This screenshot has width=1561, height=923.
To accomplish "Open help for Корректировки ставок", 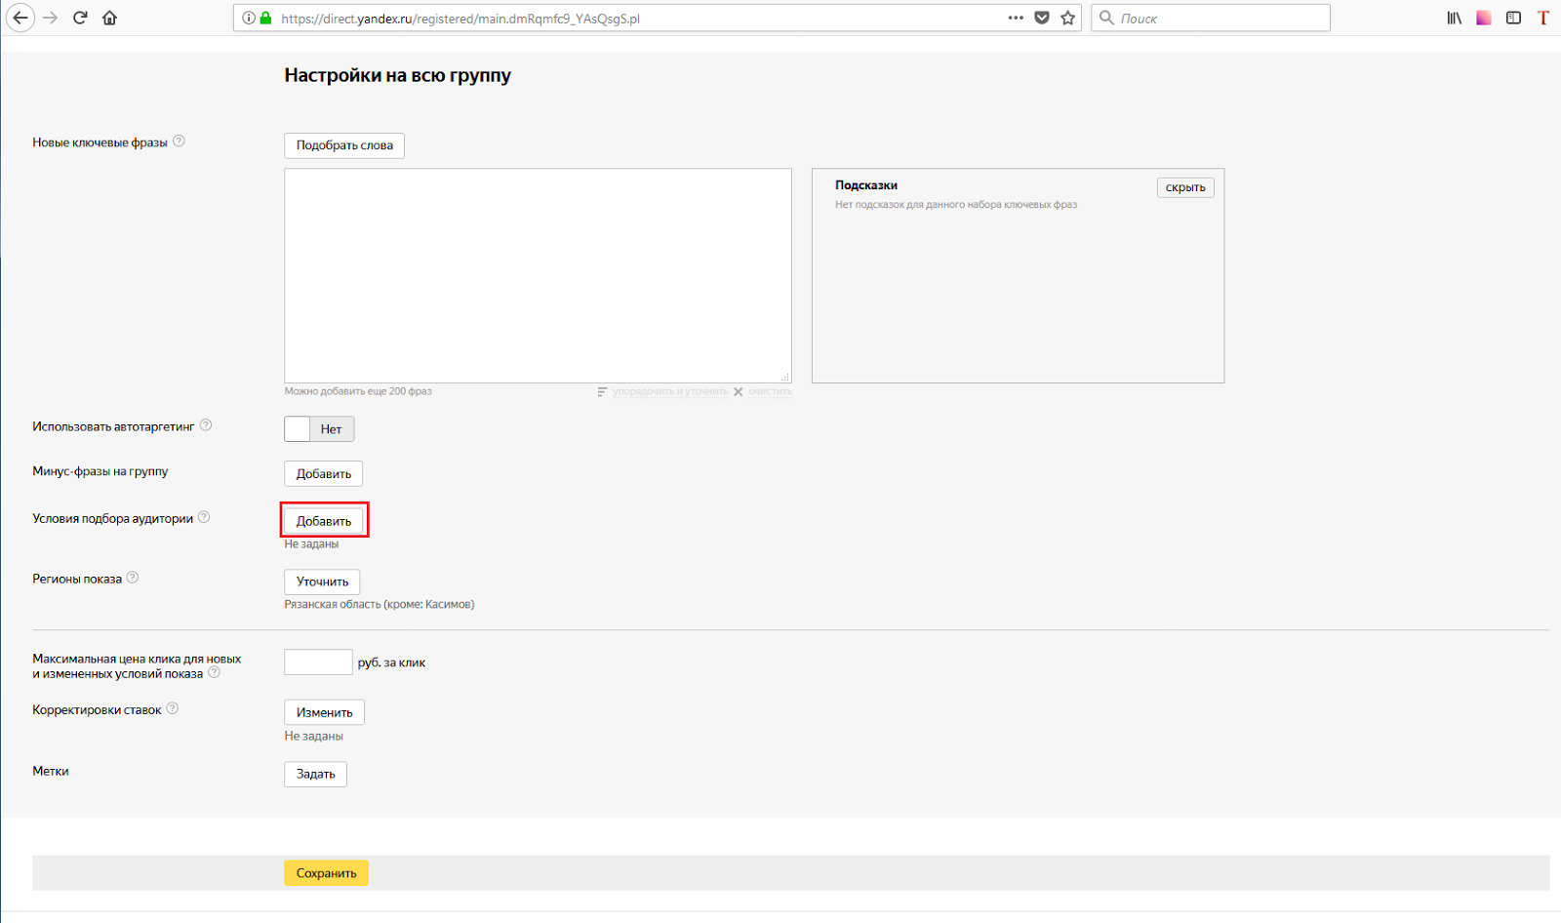I will [173, 708].
